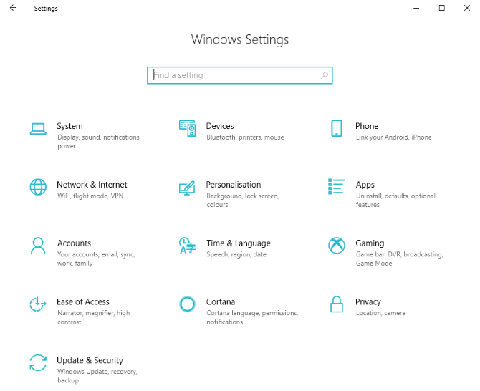Click the Apps list icon
Image resolution: width=480 pixels, height=391 pixels.
click(336, 187)
